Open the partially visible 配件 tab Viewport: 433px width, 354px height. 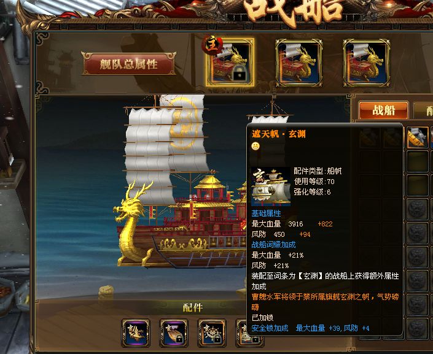point(424,110)
